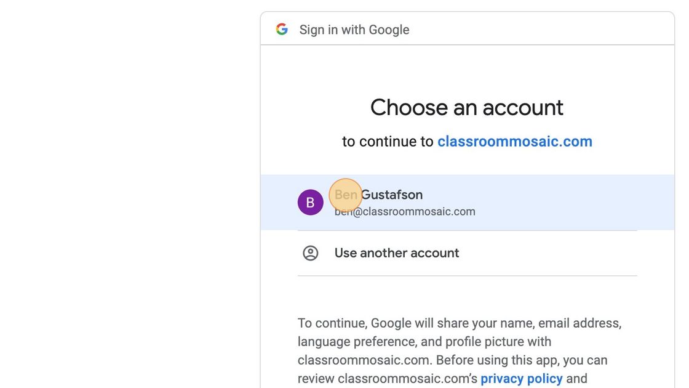Click the "language preference, and profile picture" line
The height and width of the screenshot is (388, 689).
click(x=424, y=342)
